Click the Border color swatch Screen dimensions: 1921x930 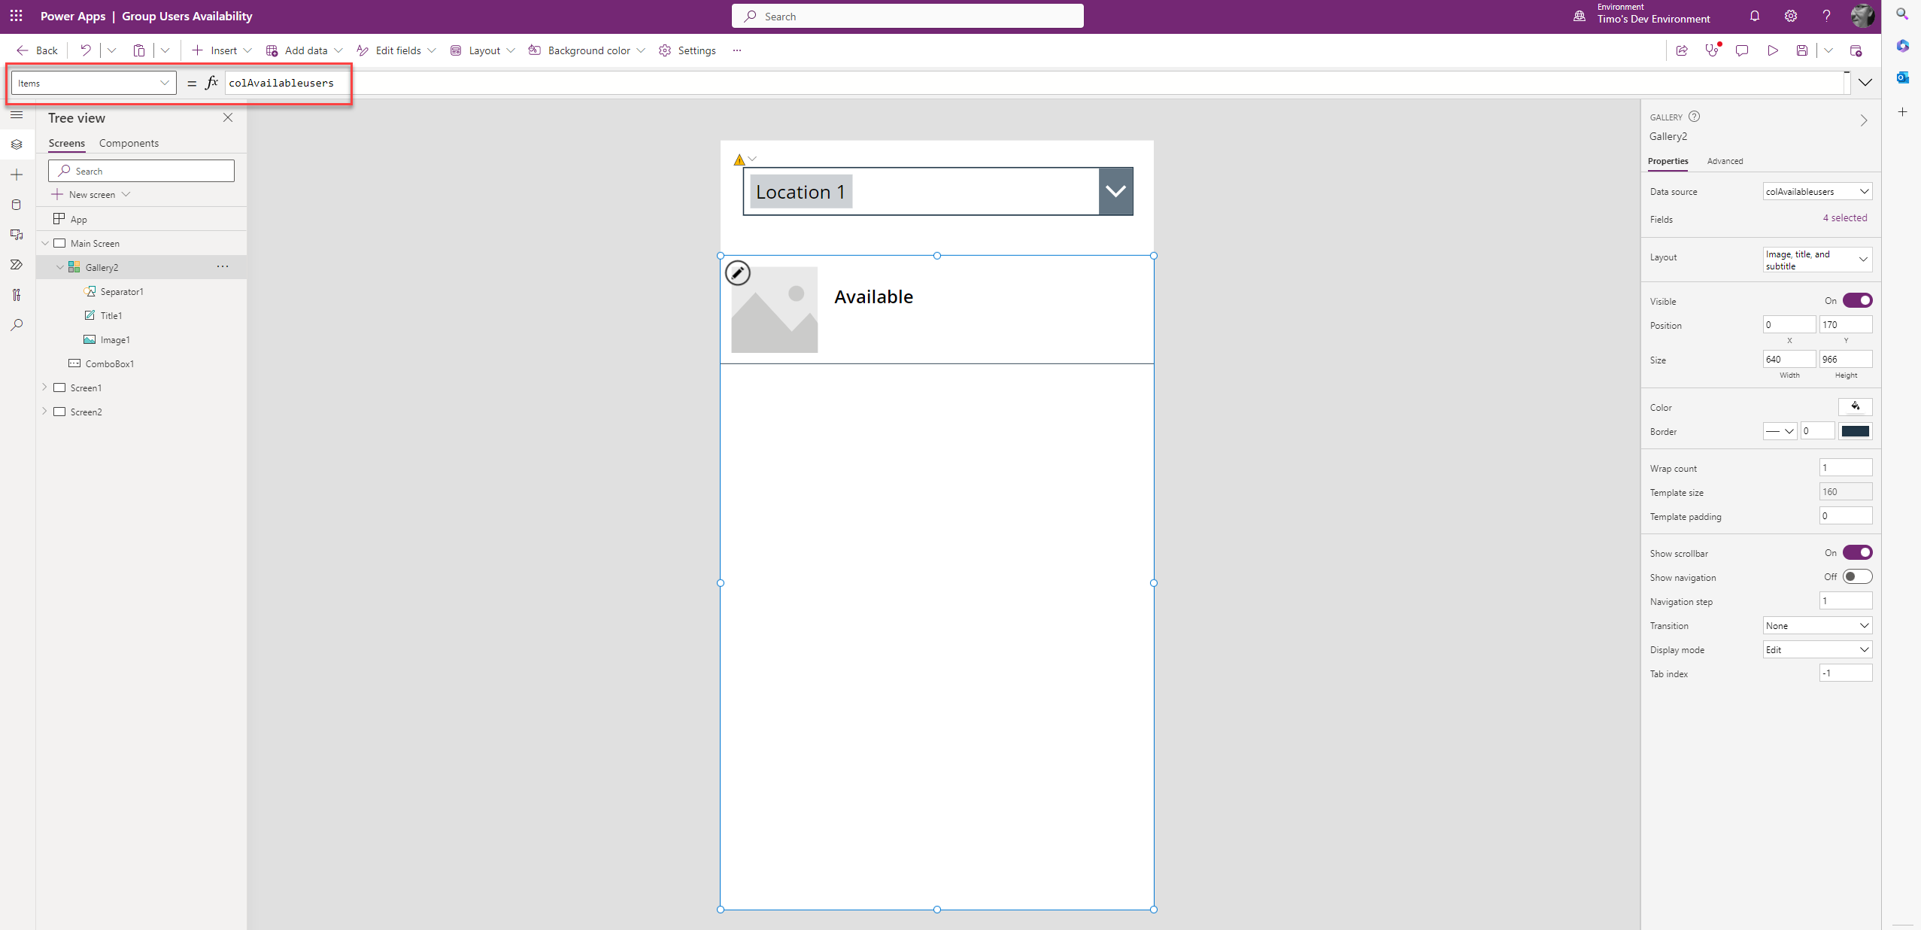tap(1855, 431)
